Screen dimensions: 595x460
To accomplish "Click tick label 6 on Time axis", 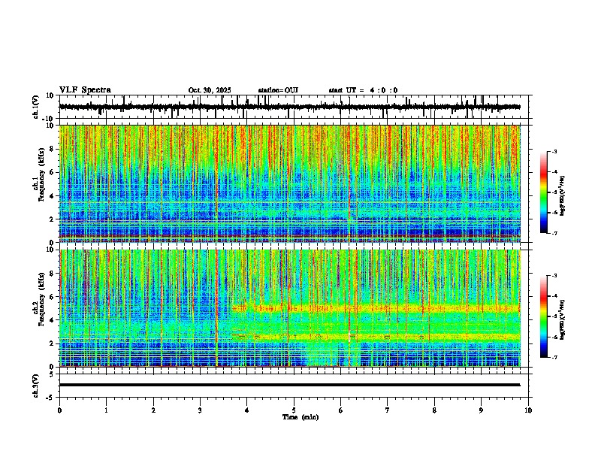I will click(x=341, y=410).
